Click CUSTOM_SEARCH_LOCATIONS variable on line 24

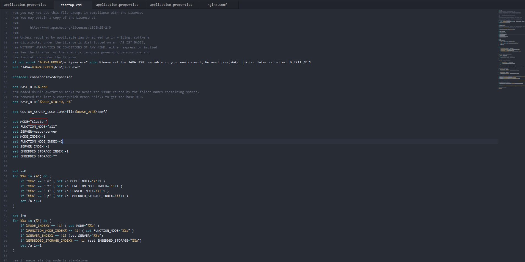tap(42, 112)
